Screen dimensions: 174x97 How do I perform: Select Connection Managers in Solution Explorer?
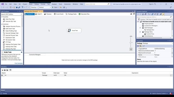[151, 26]
